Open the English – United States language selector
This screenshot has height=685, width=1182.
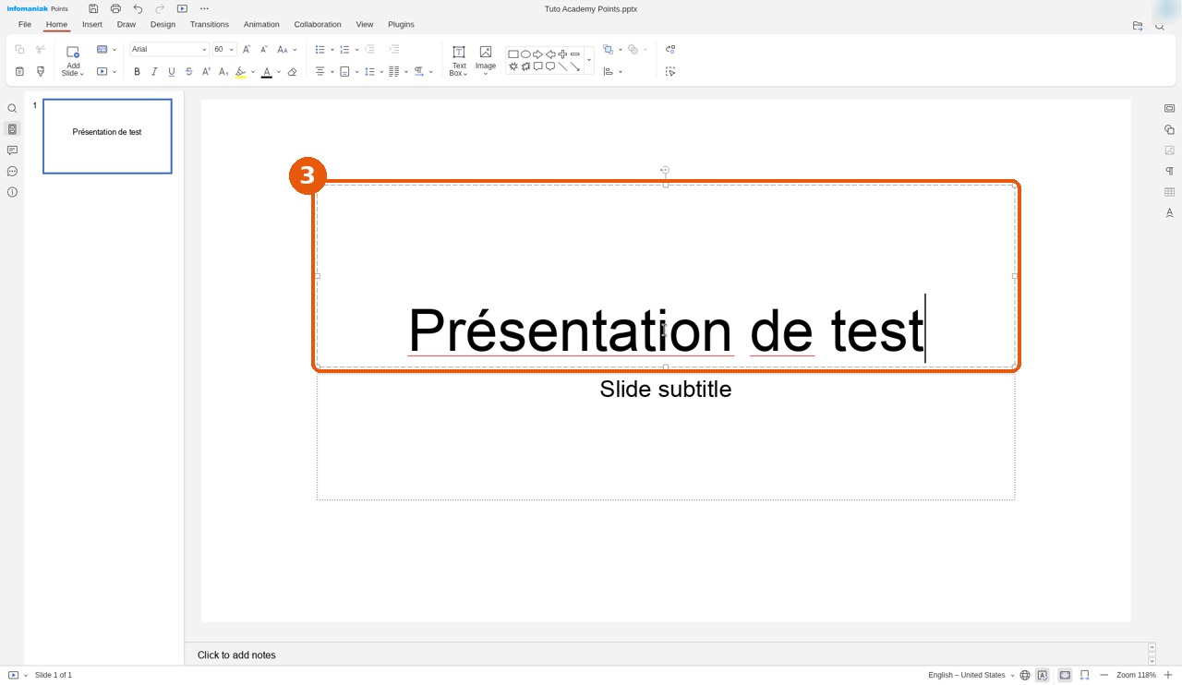pyautogui.click(x=971, y=675)
